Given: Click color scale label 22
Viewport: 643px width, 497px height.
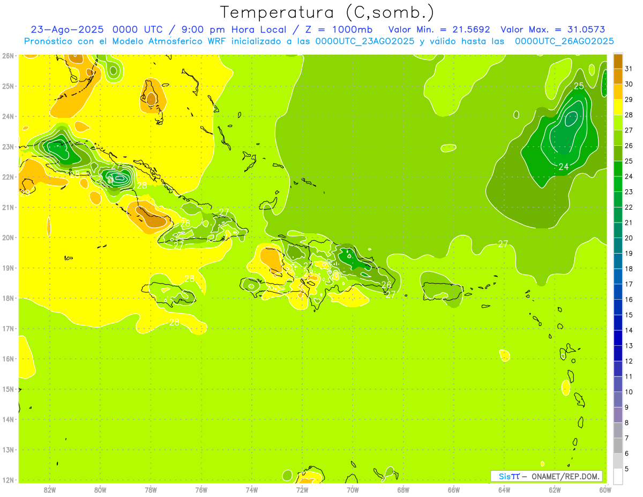Looking at the screenshot, I should coord(629,207).
